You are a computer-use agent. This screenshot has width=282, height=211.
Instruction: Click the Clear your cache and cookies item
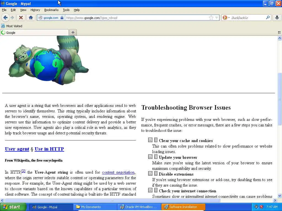[x=186, y=141]
